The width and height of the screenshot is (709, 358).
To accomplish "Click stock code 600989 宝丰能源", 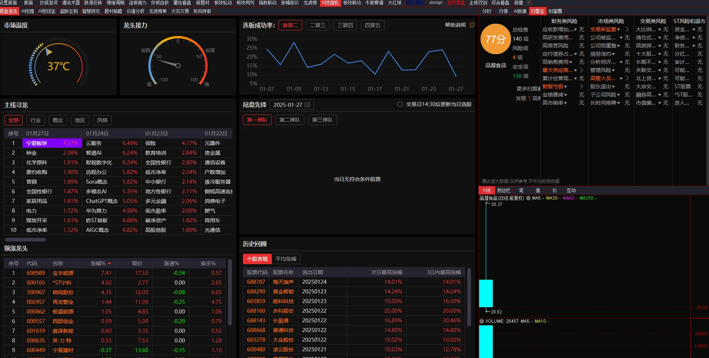I will point(36,273).
